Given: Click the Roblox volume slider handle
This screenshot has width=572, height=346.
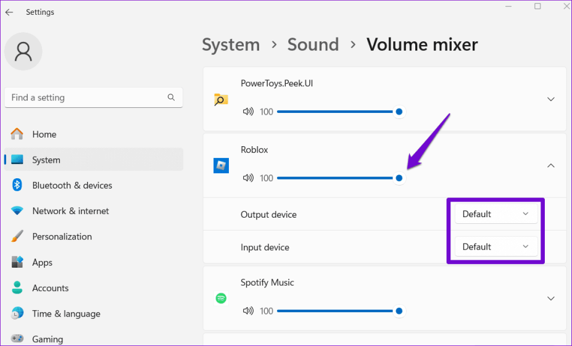Looking at the screenshot, I should (x=399, y=178).
